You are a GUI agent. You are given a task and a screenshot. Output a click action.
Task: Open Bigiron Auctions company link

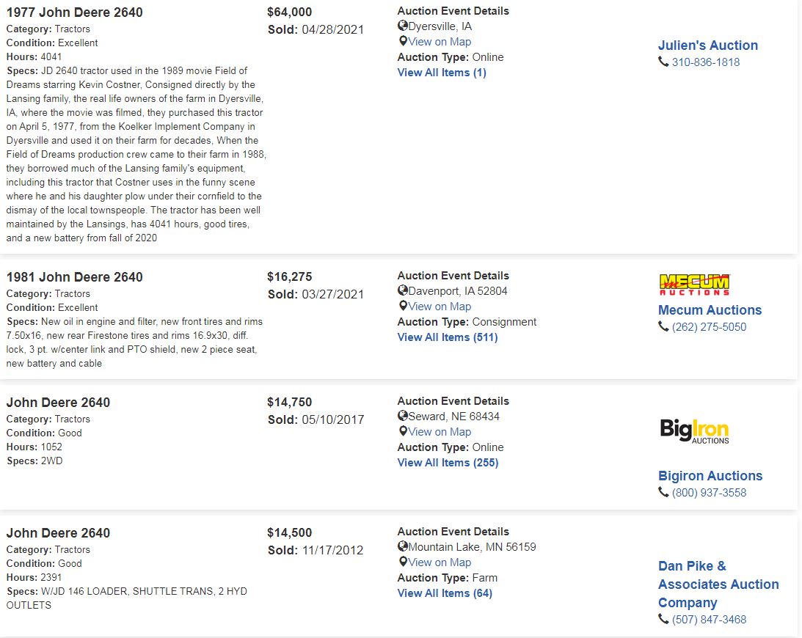click(710, 475)
